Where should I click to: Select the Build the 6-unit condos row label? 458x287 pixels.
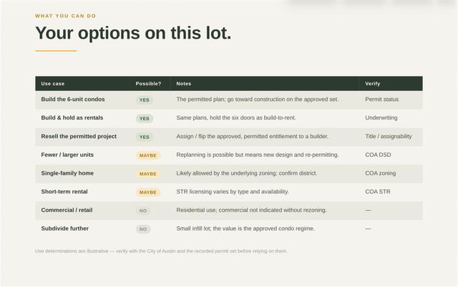(73, 99)
